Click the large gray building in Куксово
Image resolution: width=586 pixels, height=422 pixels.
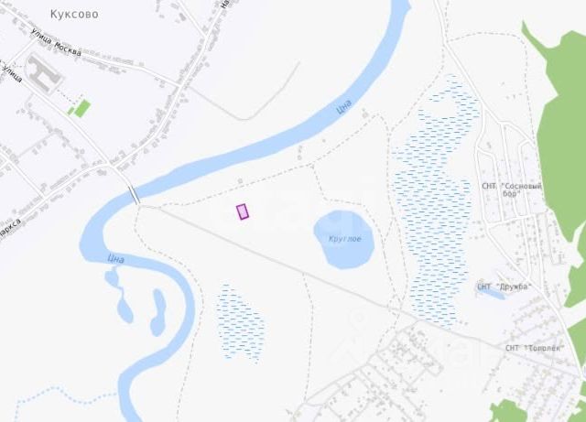[44, 73]
